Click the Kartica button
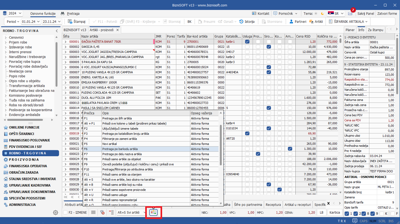400x224 pixels. pyautogui.click(x=335, y=212)
